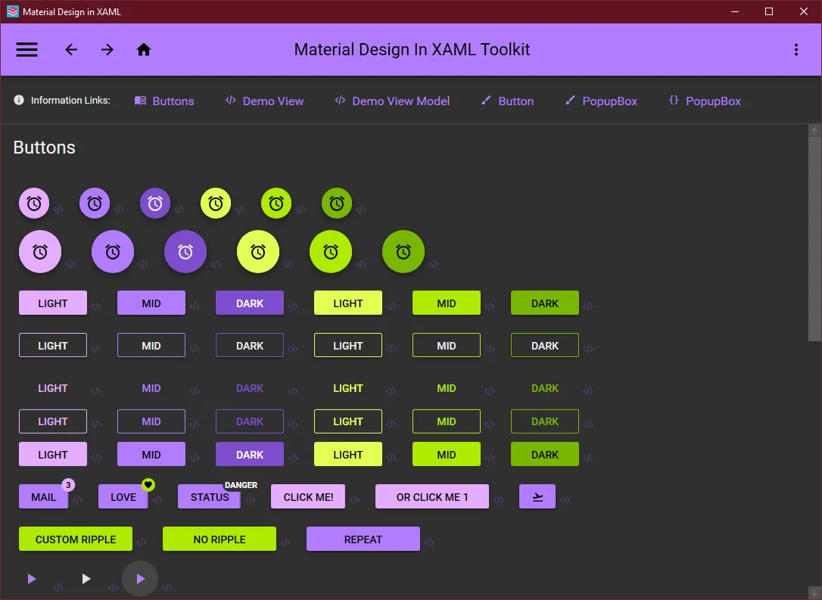
Task: Click the scrollbar down arrow
Action: click(x=814, y=592)
